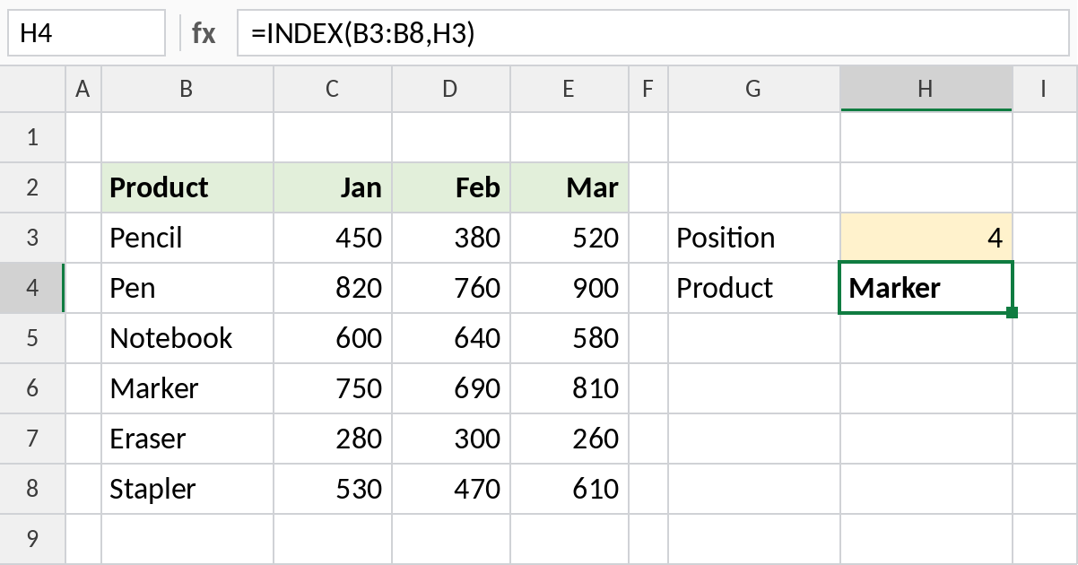The image size is (1078, 565).
Task: Select column E header
Action: pos(569,88)
